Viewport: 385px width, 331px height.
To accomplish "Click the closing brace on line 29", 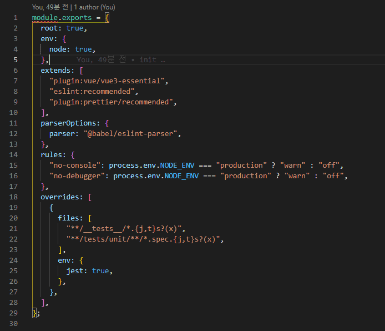I will coord(34,313).
